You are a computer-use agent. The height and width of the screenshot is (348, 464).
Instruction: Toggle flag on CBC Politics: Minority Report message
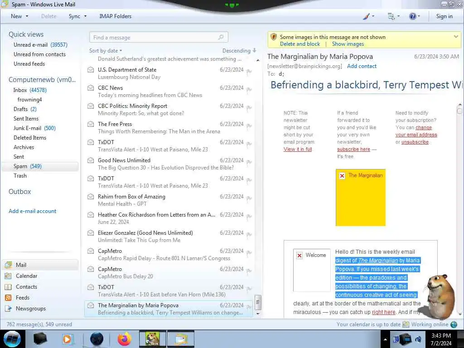coord(249,108)
